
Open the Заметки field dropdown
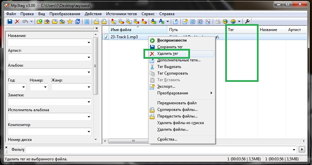[89, 102]
